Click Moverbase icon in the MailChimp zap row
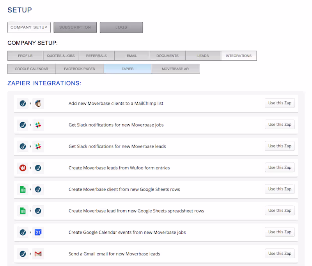This screenshot has height=266, width=312. pyautogui.click(x=23, y=104)
